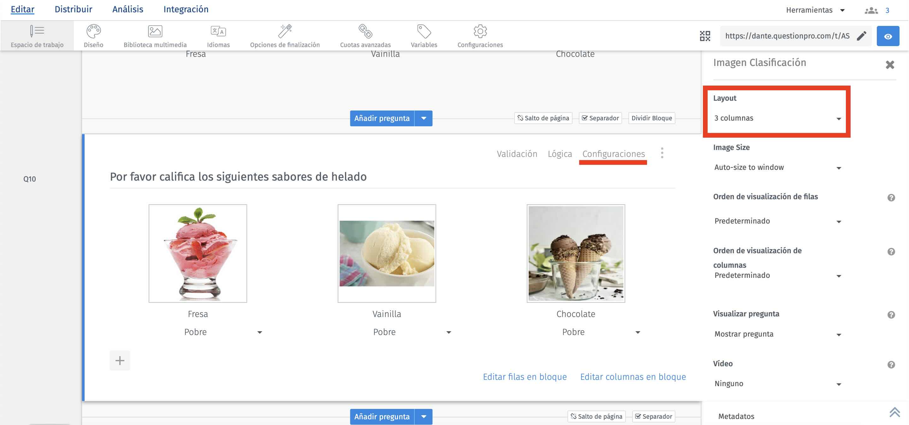
Task: Click Editar filas en bloque
Action: pyautogui.click(x=525, y=377)
